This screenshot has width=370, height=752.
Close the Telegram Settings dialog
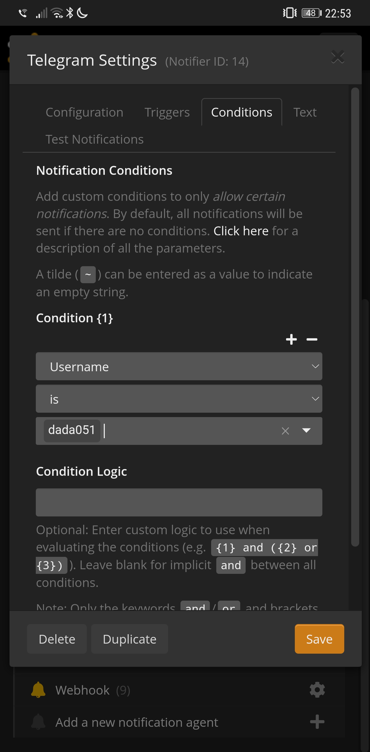pyautogui.click(x=338, y=57)
